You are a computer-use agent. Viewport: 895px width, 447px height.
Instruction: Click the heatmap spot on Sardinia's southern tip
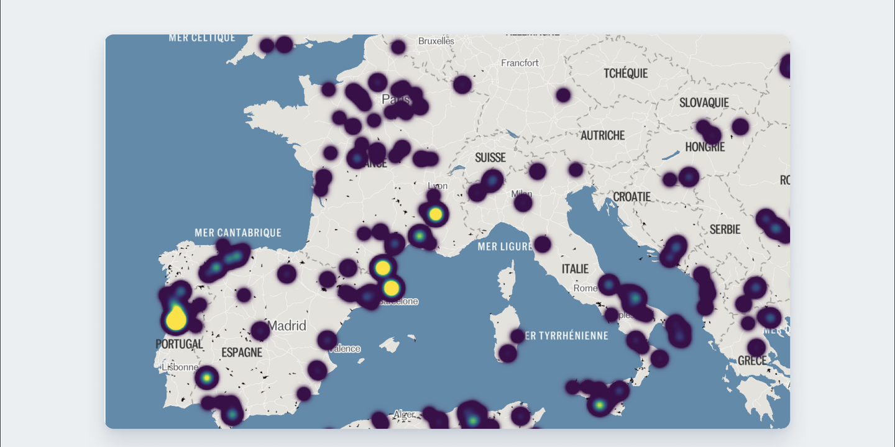point(508,353)
